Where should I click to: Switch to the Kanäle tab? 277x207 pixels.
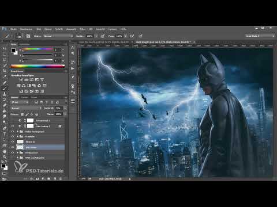[24, 97]
